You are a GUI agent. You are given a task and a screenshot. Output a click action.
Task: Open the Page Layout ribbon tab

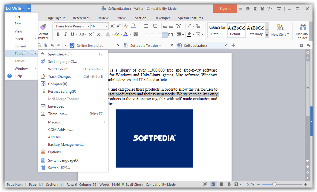pyautogui.click(x=56, y=18)
